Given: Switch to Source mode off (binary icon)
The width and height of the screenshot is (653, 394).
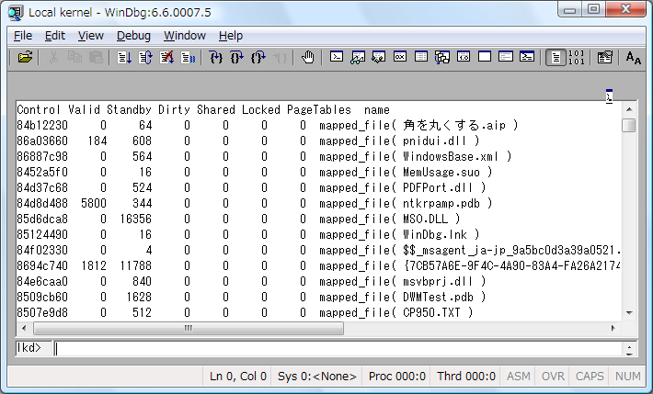Looking at the screenshot, I should 577,58.
